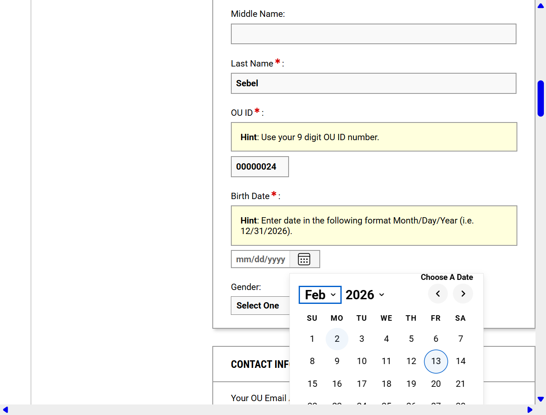Screen dimensions: 546x415
Task: Click the scroll up arrow
Action: click(541, 6)
